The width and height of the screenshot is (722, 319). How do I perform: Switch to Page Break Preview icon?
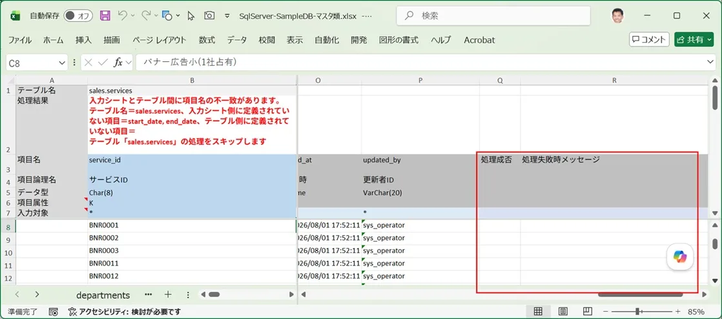coord(587,312)
